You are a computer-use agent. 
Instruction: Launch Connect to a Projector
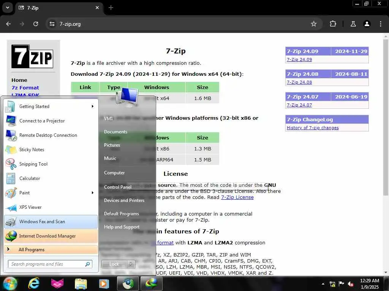[51, 121]
